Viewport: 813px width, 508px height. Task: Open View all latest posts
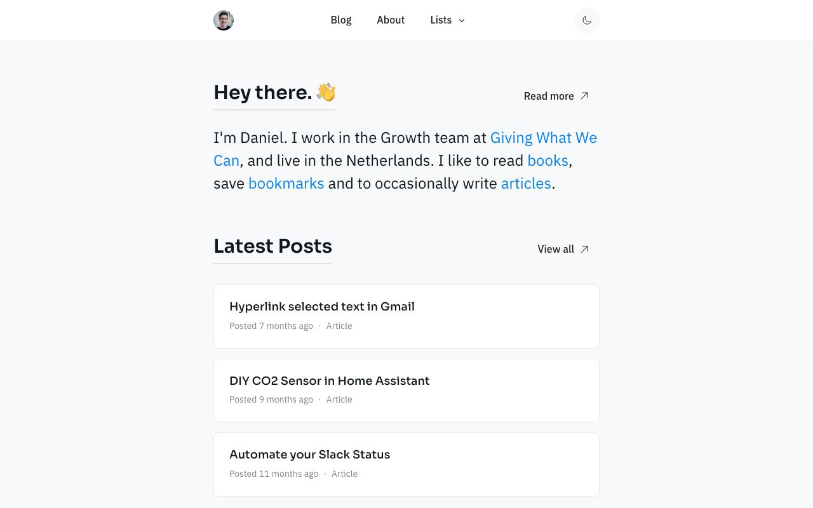pyautogui.click(x=563, y=249)
